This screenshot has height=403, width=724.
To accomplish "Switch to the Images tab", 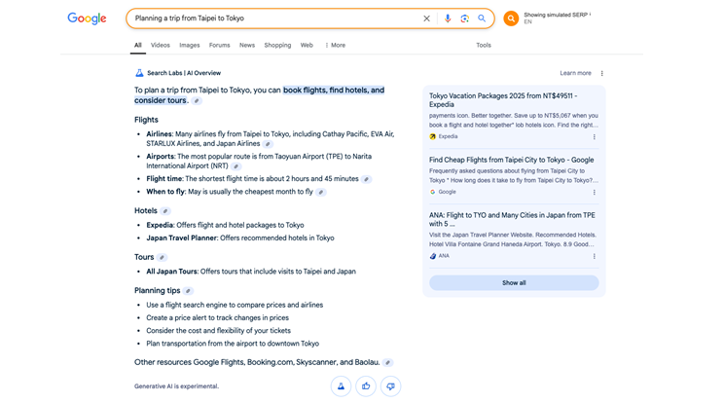I will (189, 45).
